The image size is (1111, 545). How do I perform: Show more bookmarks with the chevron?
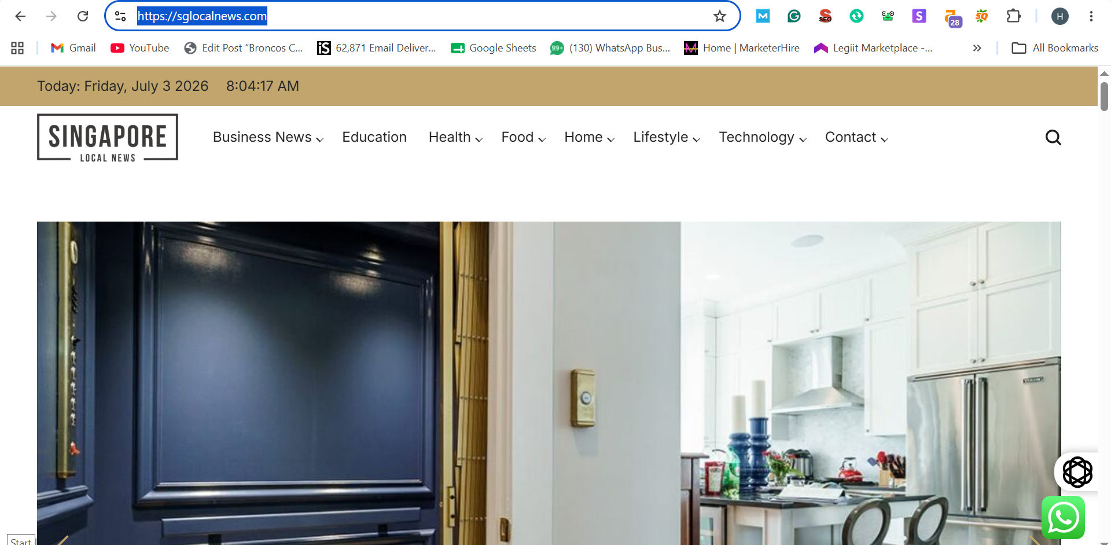(977, 48)
